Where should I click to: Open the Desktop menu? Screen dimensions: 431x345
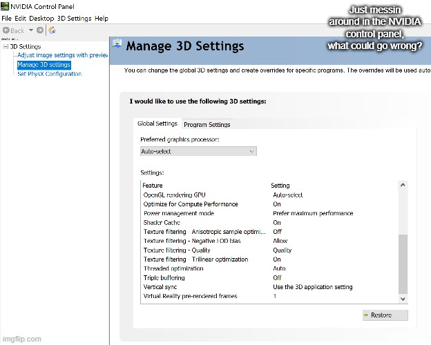41,19
